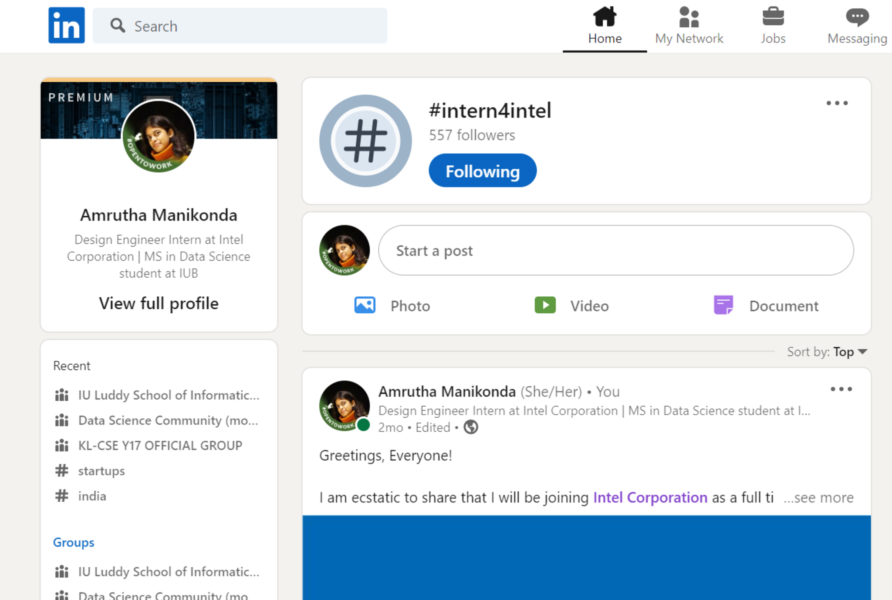Viewport: 892px width, 600px height.
Task: Open post three-dot options menu
Action: [x=841, y=389]
